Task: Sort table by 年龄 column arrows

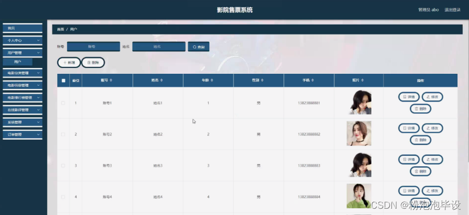Action: click(x=212, y=80)
